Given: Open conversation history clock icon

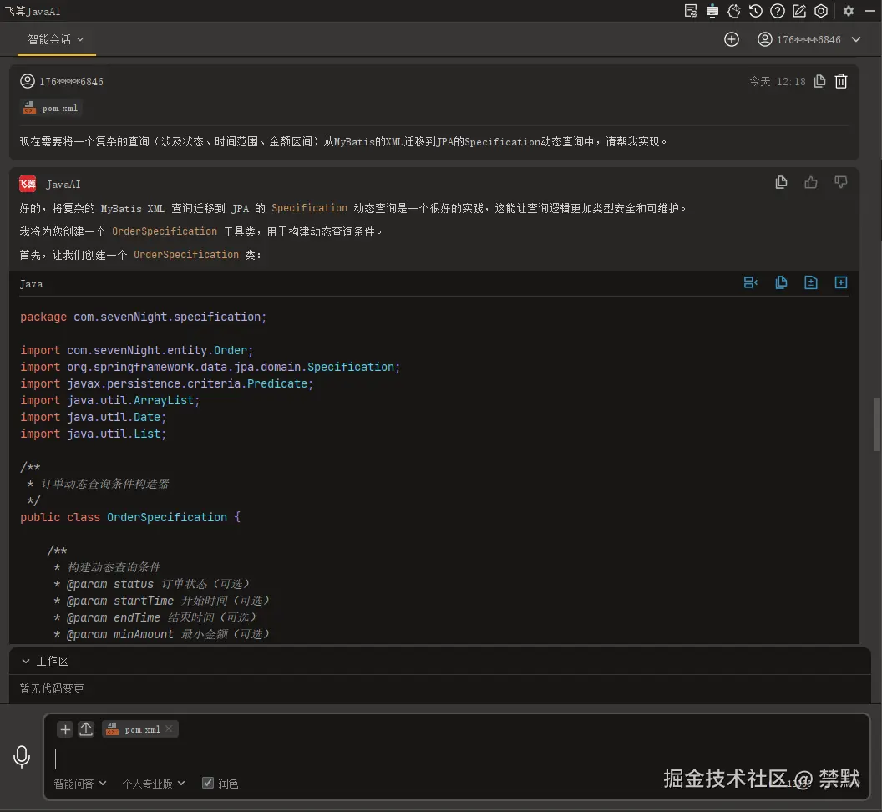Looking at the screenshot, I should [755, 11].
